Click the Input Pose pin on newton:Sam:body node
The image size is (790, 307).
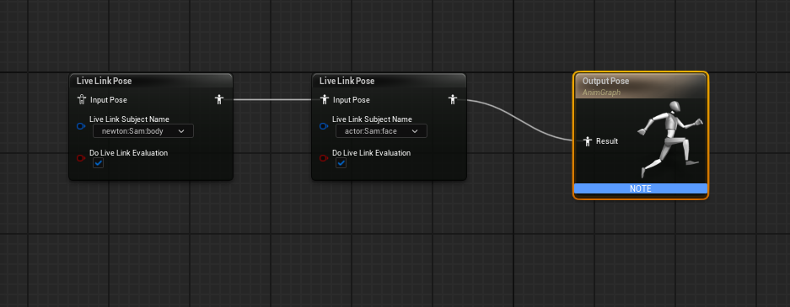click(x=82, y=99)
